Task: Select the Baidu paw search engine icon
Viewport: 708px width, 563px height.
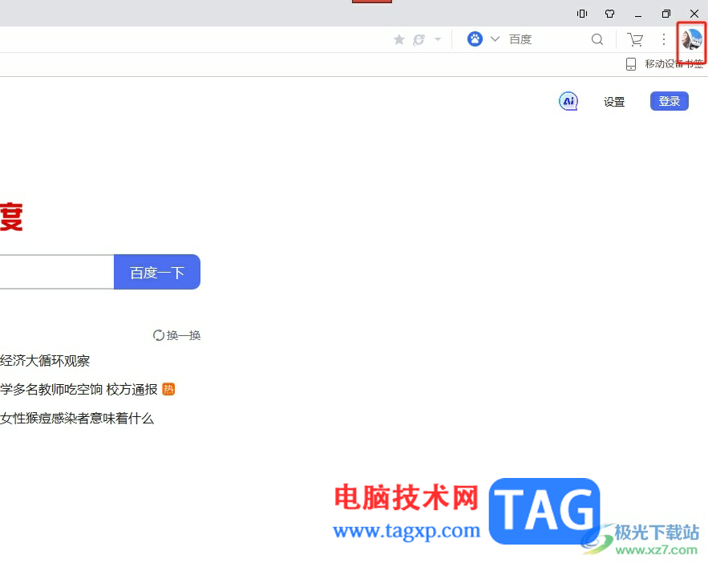Action: coord(475,39)
